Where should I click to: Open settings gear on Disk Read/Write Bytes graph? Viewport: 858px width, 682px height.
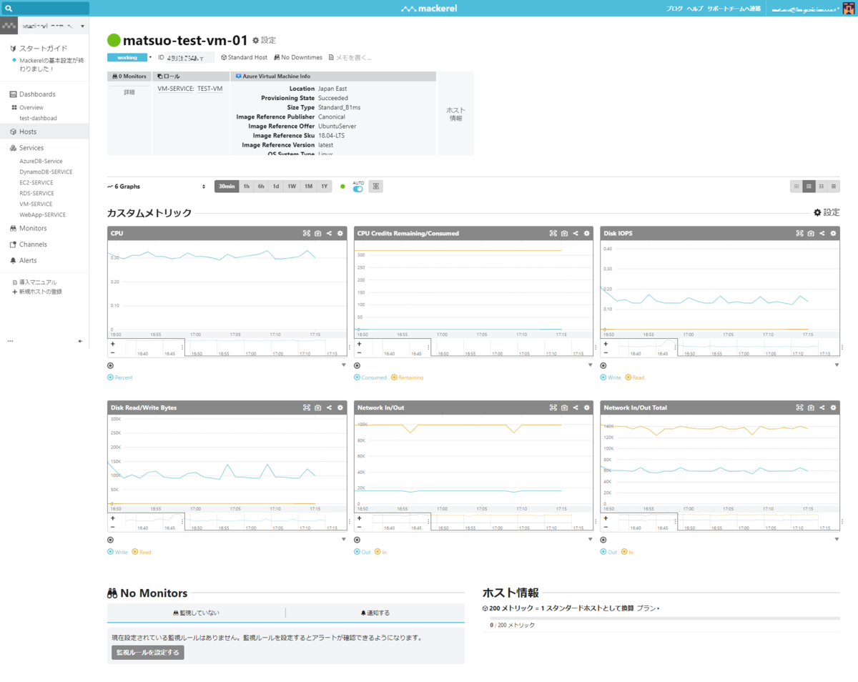[x=340, y=407]
